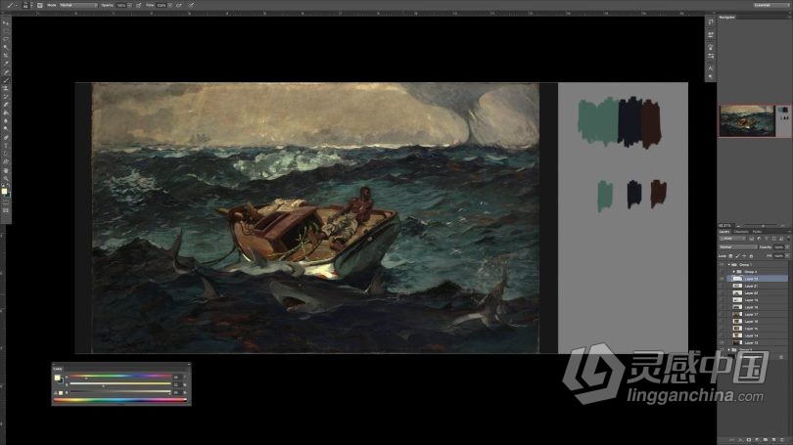Click the hue slider in Color panel
Image resolution: width=793 pixels, height=445 pixels.
pyautogui.click(x=120, y=377)
